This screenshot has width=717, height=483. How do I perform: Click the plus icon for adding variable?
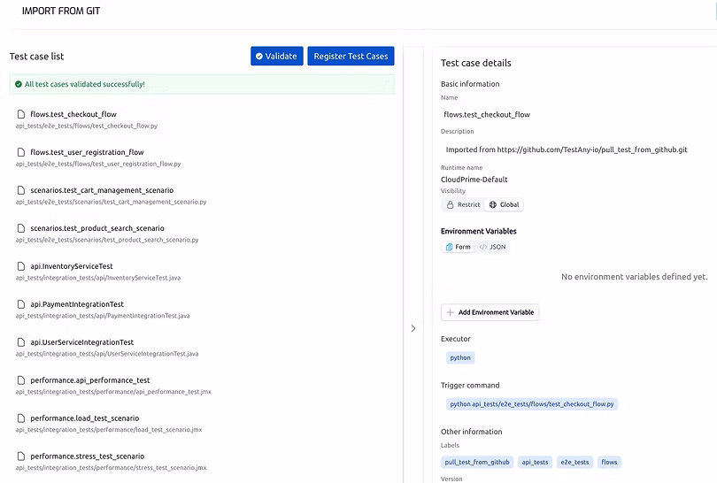[x=451, y=312]
